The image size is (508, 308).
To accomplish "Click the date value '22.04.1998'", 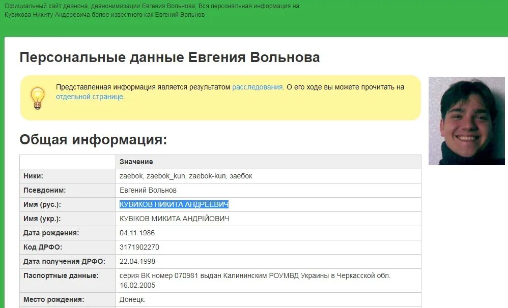I will point(137,261).
